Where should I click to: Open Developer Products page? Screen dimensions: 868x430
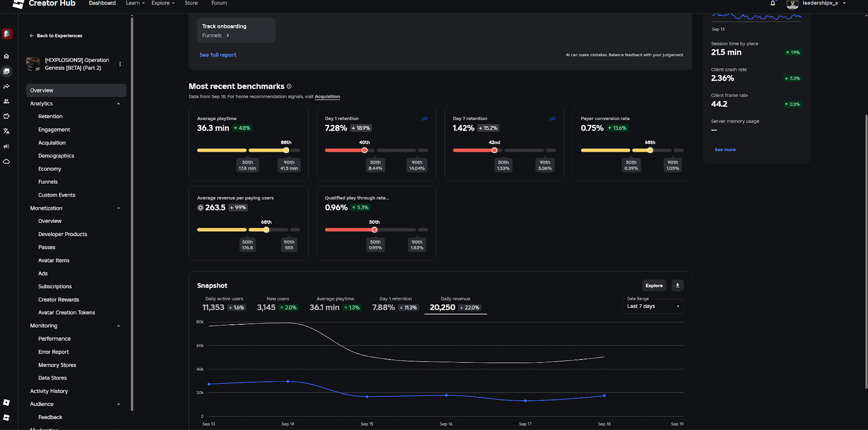click(x=62, y=234)
